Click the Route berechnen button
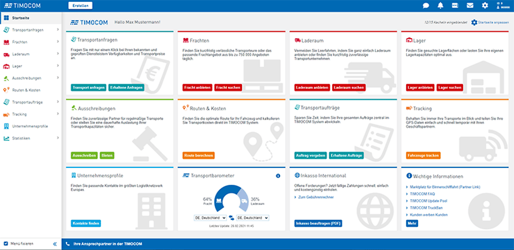Screen dimensions: 514x250 tap(199, 155)
